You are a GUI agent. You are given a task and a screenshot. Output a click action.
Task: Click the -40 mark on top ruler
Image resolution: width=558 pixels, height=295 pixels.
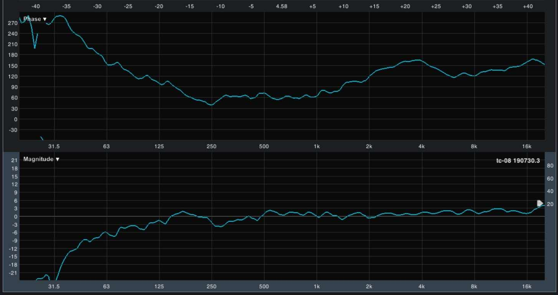[x=35, y=7]
